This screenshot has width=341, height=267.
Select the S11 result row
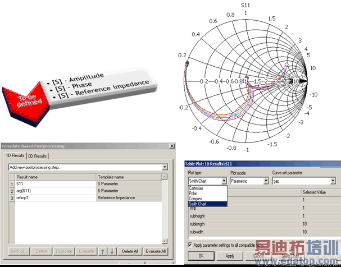(x=88, y=184)
